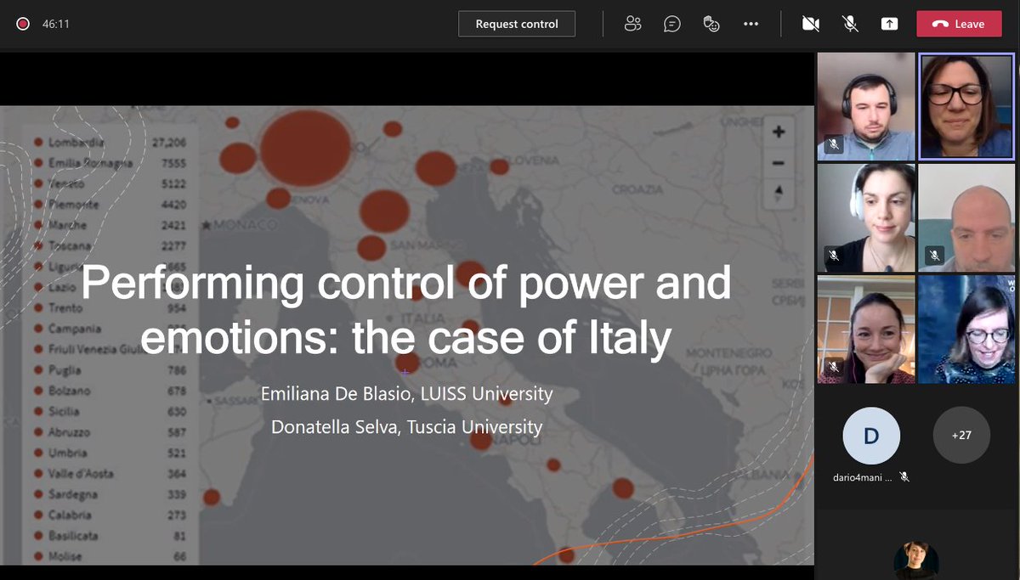Select video tile of the bald man

tap(966, 217)
